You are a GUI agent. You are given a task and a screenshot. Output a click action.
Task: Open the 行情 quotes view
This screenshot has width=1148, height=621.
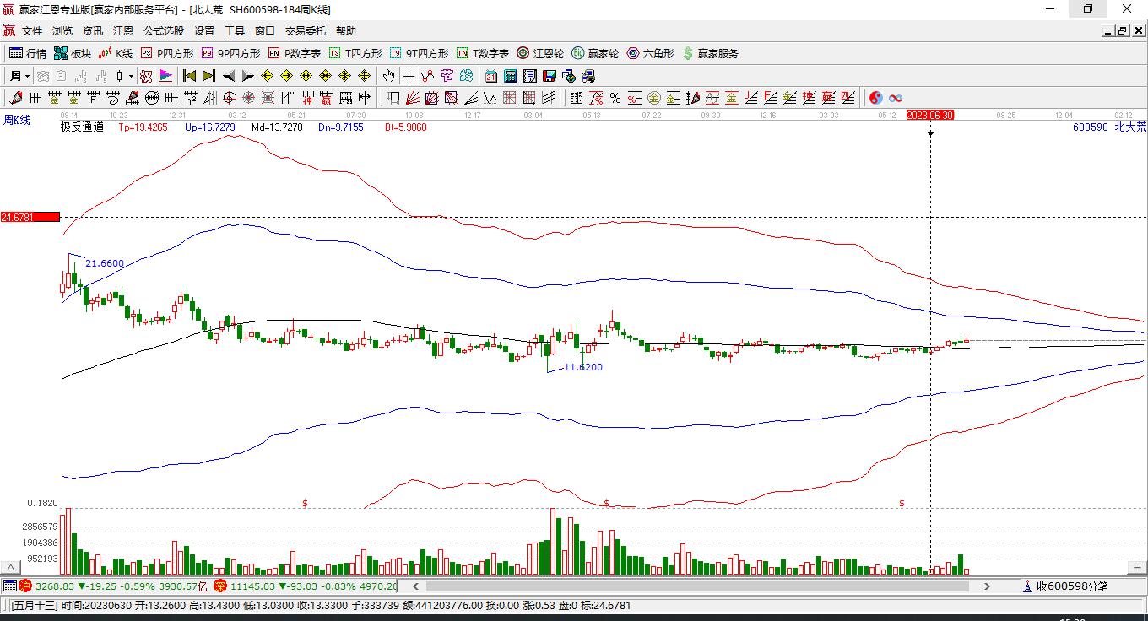click(x=28, y=53)
